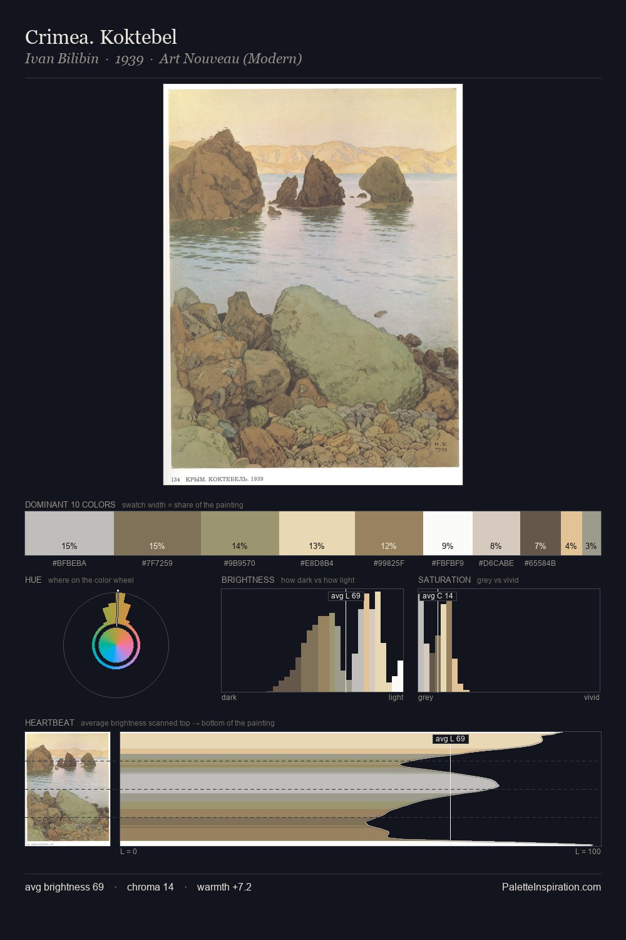Viewport: 626px width, 940px height.
Task: Click the heartbeat 'avg L 69' marker label
Action: tap(451, 739)
